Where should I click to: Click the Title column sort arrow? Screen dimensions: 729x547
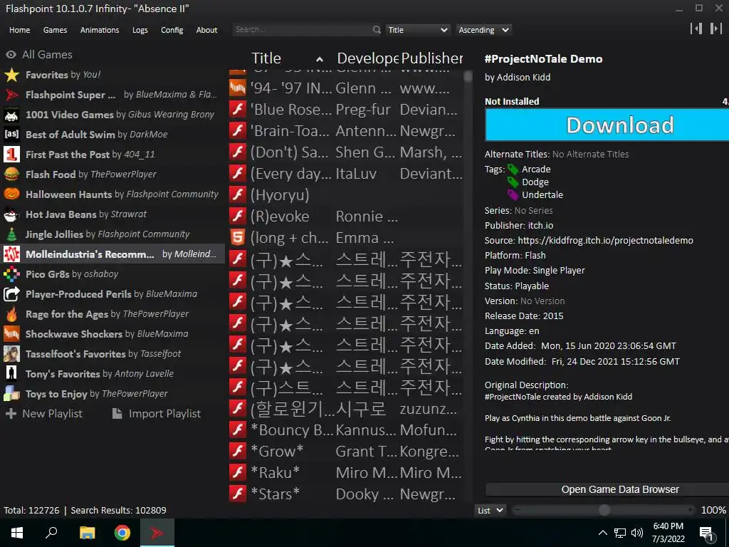click(320, 59)
